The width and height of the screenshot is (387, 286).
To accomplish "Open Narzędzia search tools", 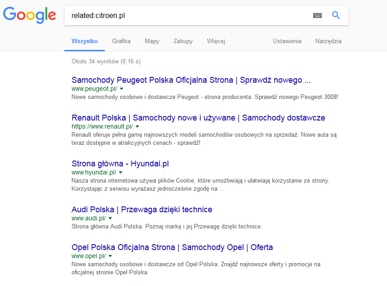I will (x=328, y=41).
